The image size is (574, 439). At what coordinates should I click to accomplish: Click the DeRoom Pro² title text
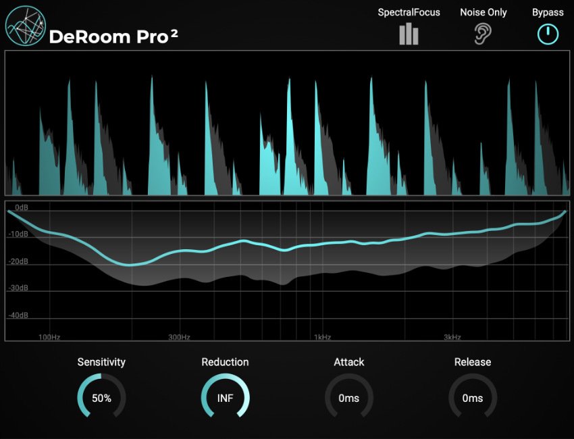[113, 36]
